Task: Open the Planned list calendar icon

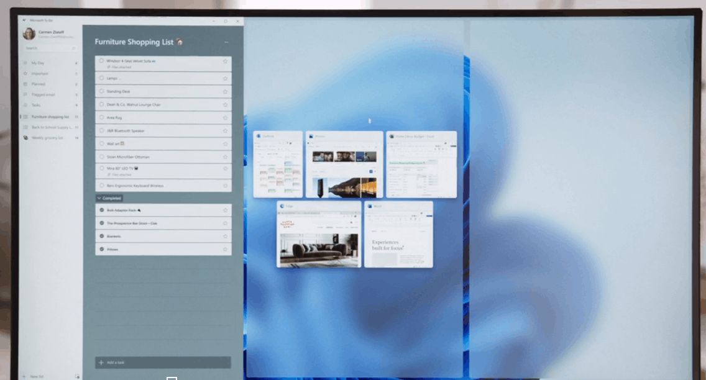Action: tap(25, 84)
